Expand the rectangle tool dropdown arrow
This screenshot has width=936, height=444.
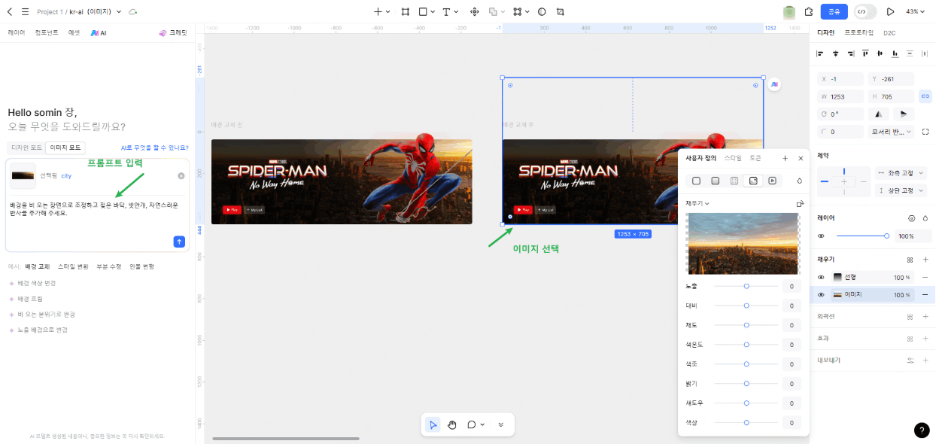(x=433, y=12)
